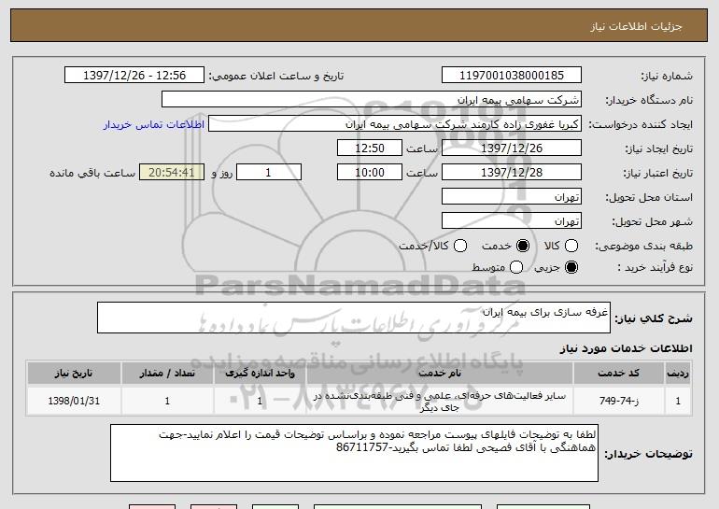
Task: Click need number field 1197001038000185
Action: pos(512,76)
